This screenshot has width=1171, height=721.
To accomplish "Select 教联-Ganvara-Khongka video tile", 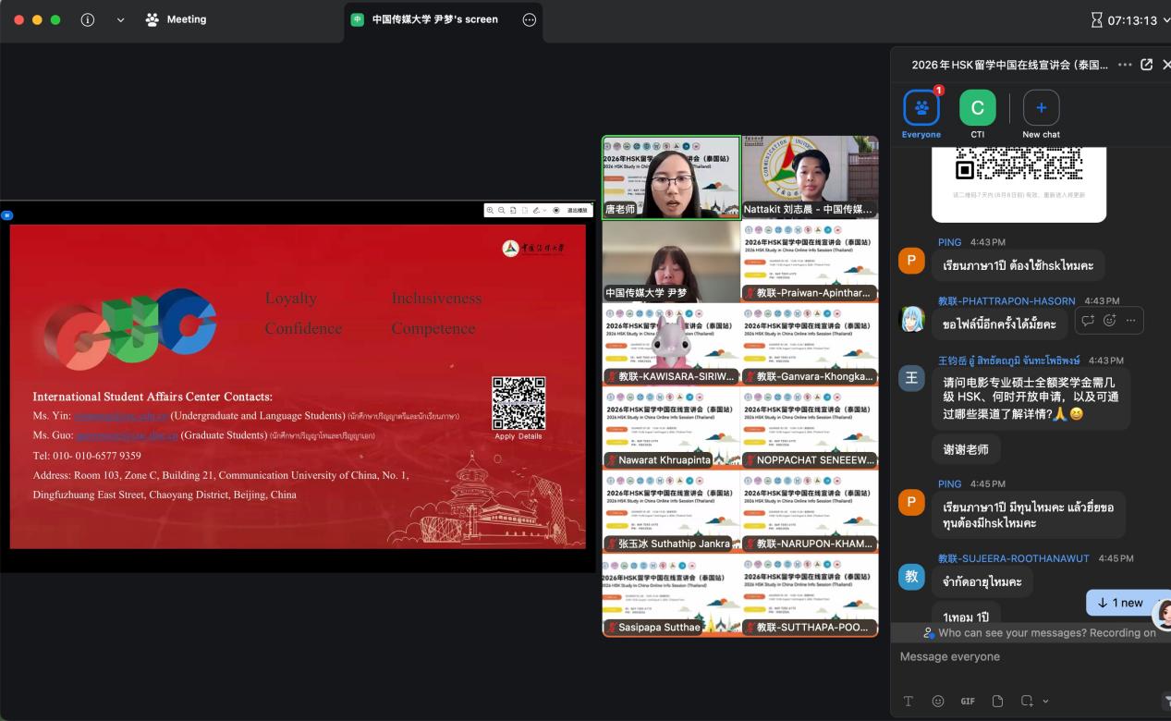I will coord(810,345).
